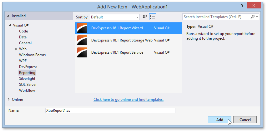
Task: Select the Silverlight category
Action: (x=28, y=79)
